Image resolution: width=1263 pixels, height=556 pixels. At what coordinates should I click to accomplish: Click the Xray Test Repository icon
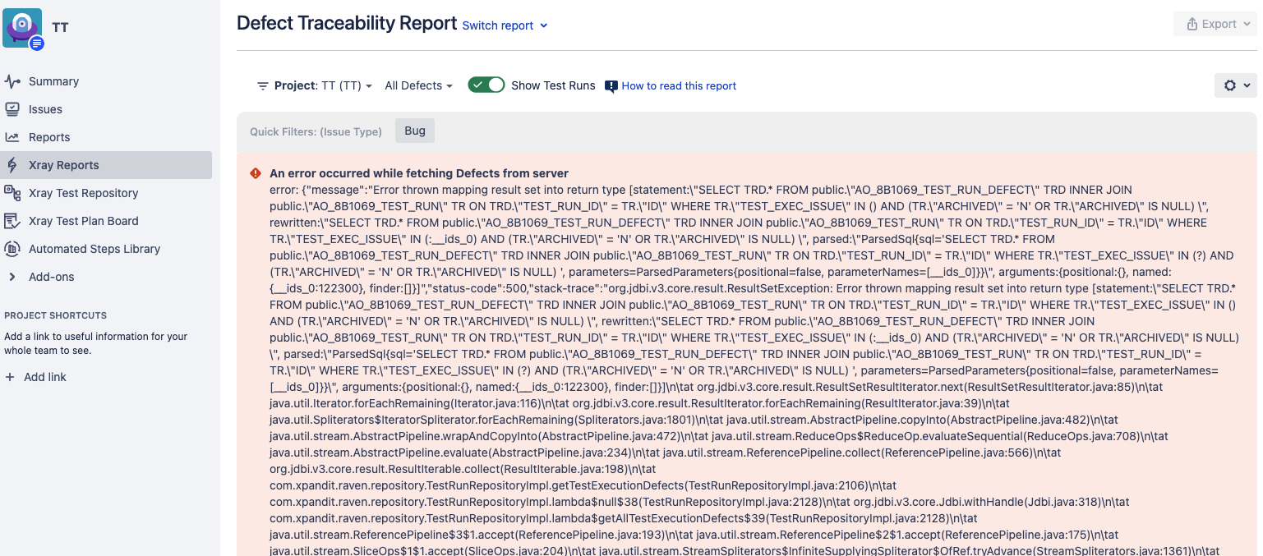click(12, 193)
